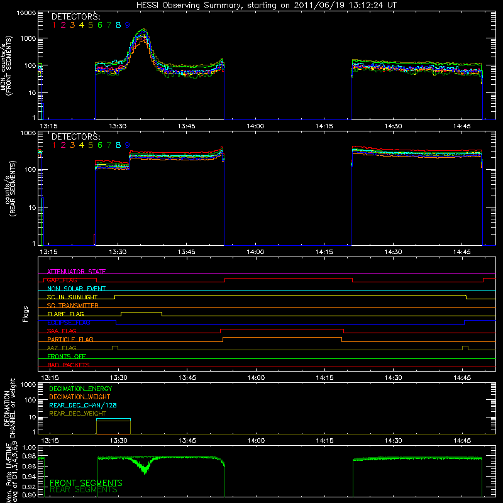The image size is (503, 503).
Task: Click the vertical Flags axis label
Action: point(26,314)
